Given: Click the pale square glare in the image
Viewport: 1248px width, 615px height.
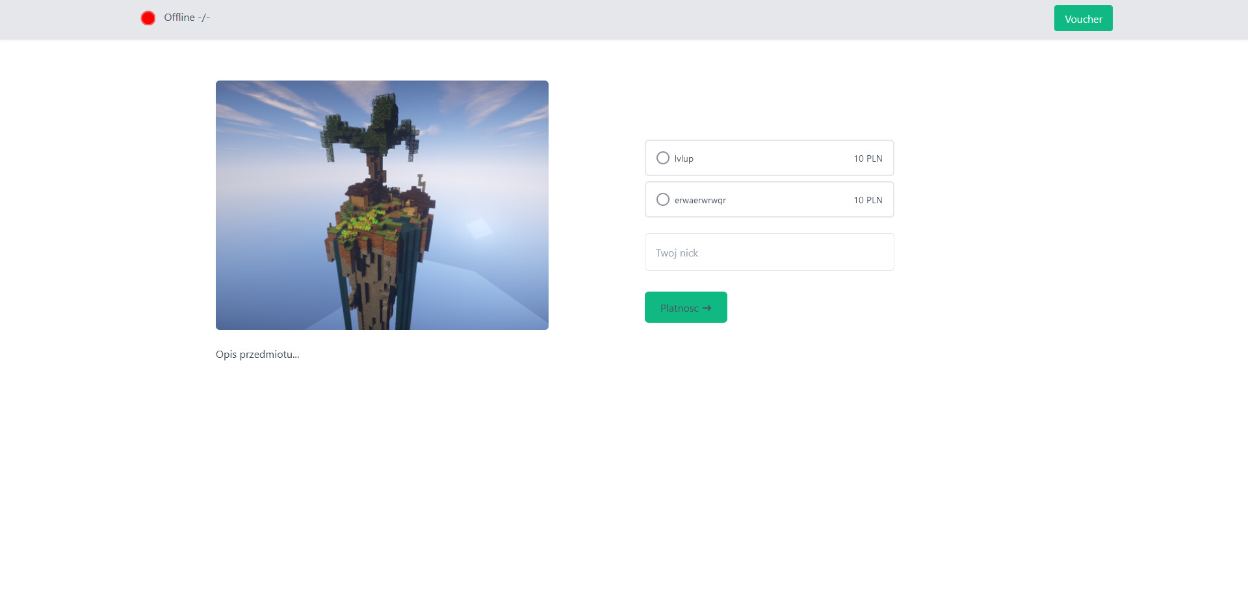Looking at the screenshot, I should (479, 228).
